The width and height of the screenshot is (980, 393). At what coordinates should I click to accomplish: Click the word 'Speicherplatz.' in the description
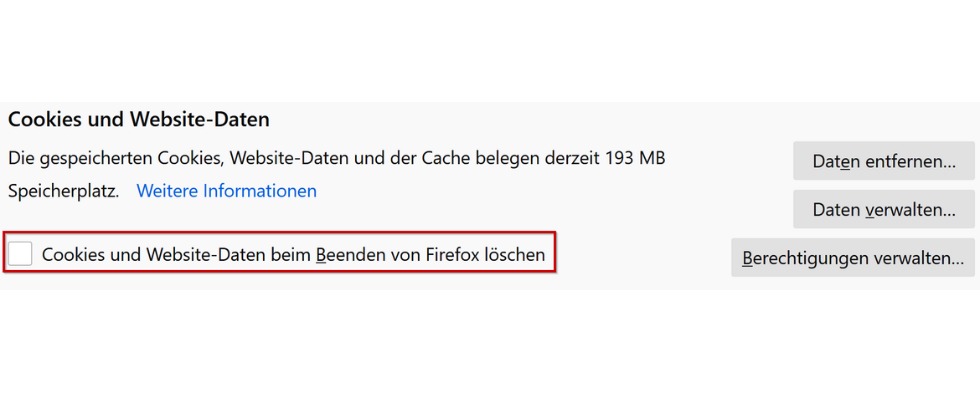(64, 191)
